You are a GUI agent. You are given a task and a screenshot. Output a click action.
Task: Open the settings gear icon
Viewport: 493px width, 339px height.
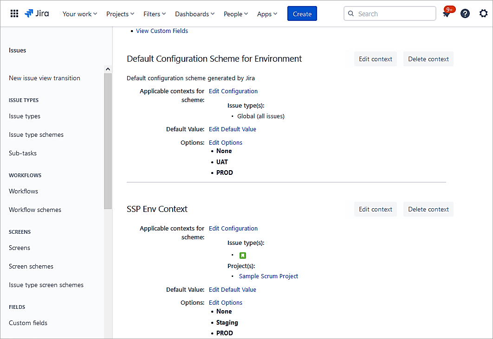pos(483,13)
